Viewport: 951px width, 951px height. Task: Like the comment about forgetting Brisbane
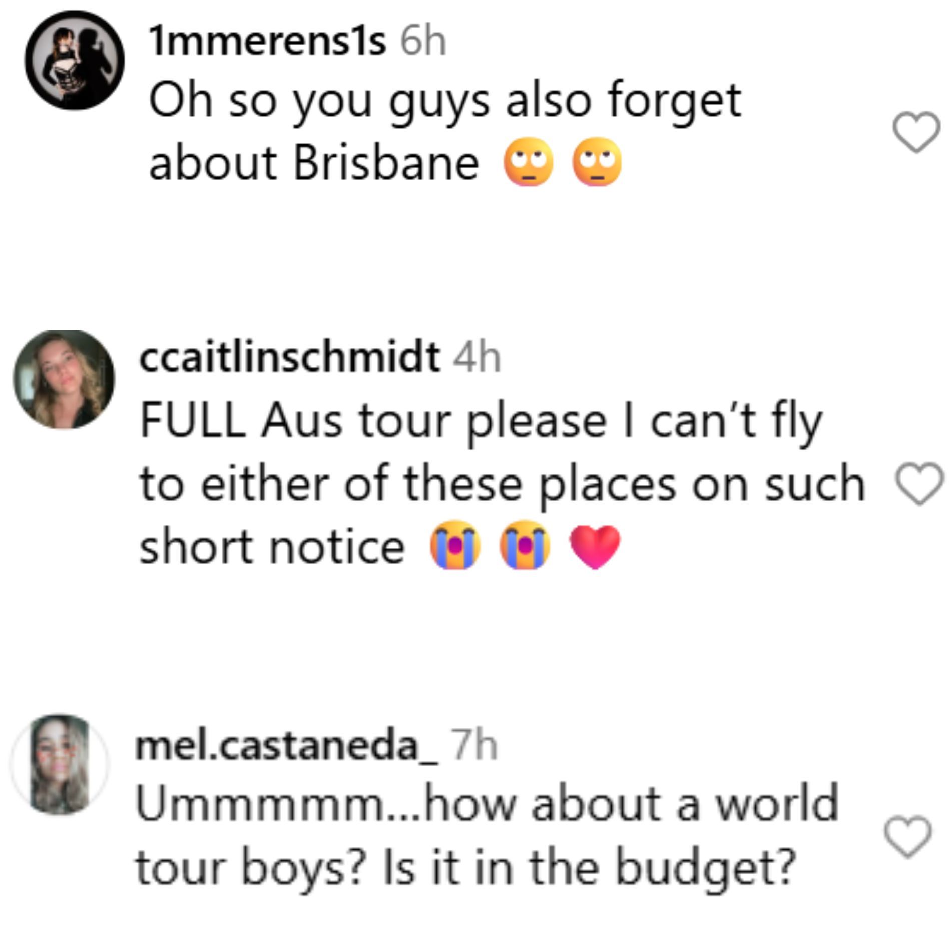point(916,132)
